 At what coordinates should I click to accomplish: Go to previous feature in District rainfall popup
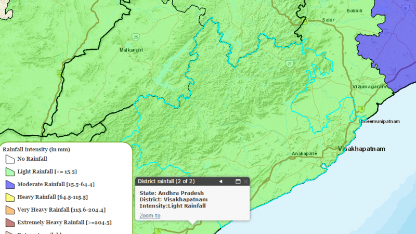[x=220, y=181]
